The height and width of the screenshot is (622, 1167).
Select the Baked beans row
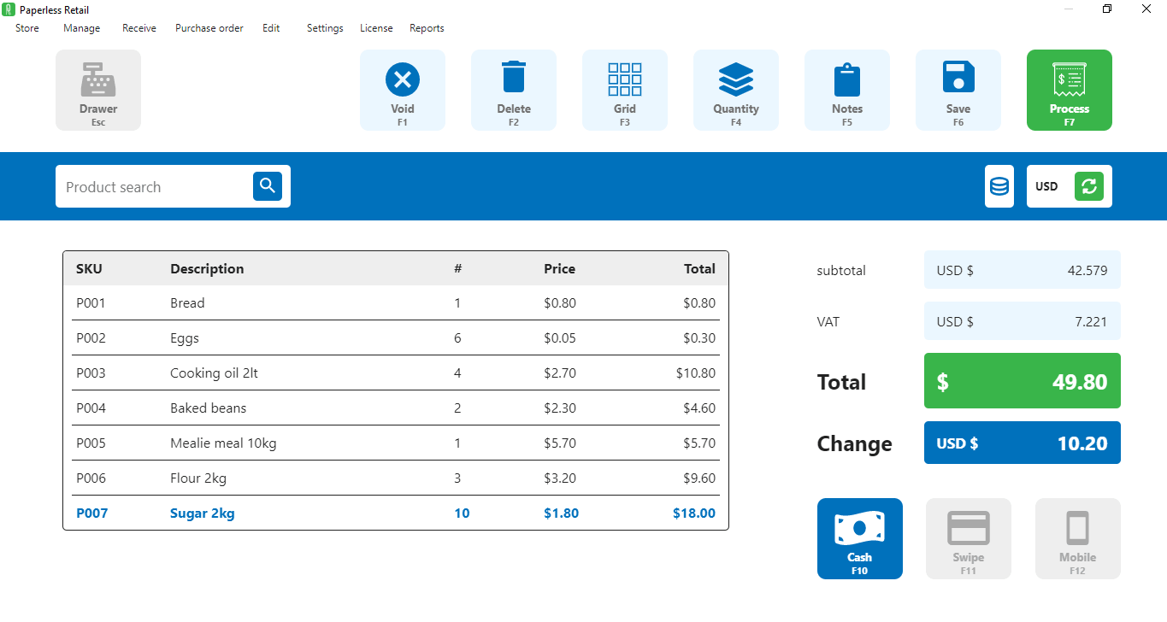pyautogui.click(x=396, y=408)
